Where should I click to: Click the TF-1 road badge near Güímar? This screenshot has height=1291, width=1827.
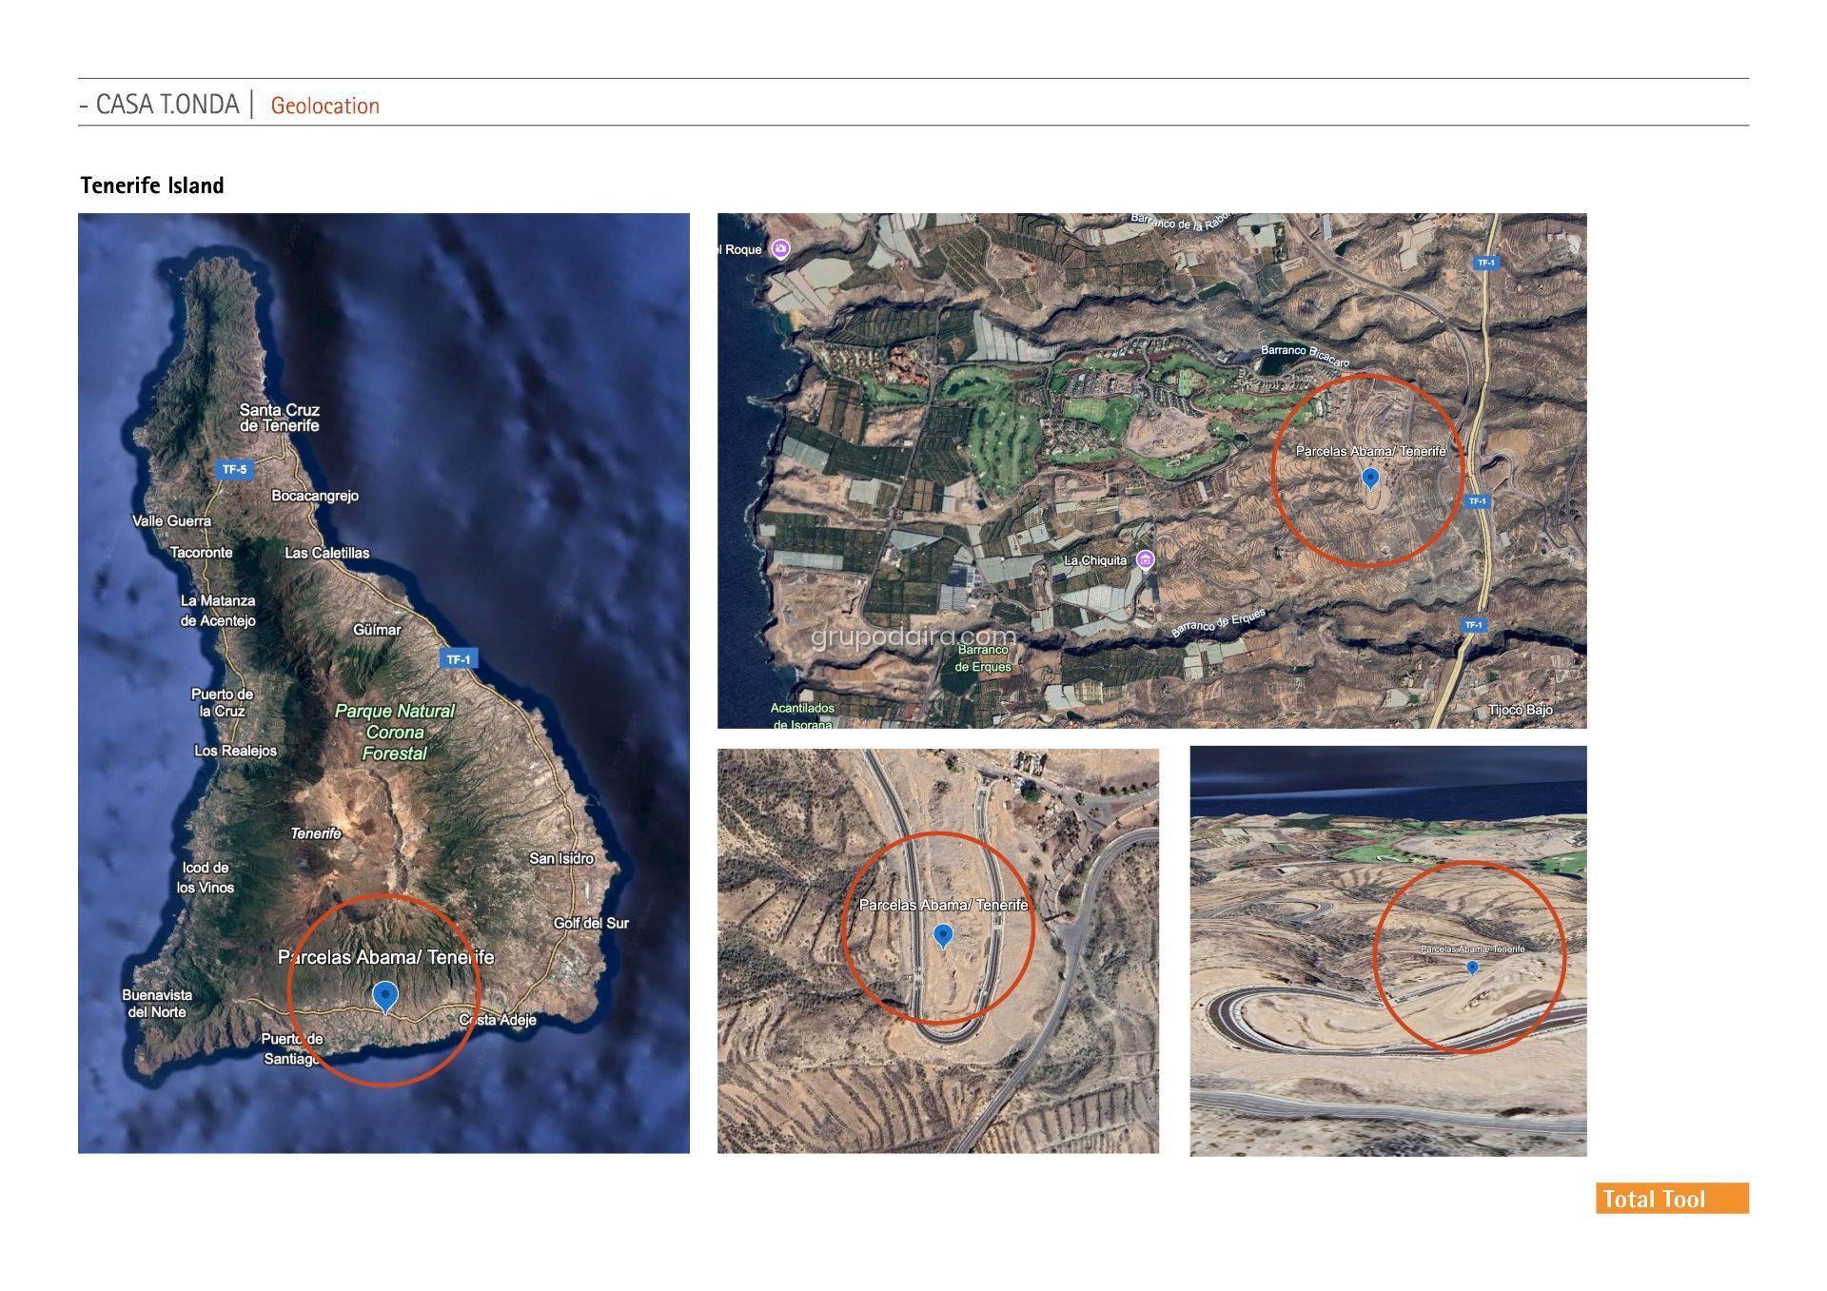(x=459, y=659)
